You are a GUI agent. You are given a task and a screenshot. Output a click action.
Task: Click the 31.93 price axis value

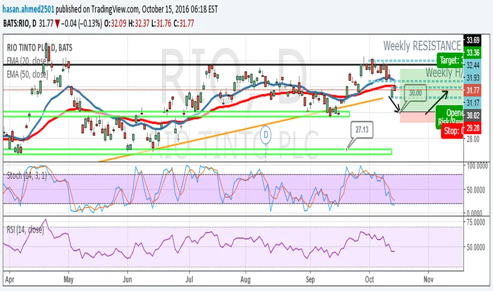point(472,78)
